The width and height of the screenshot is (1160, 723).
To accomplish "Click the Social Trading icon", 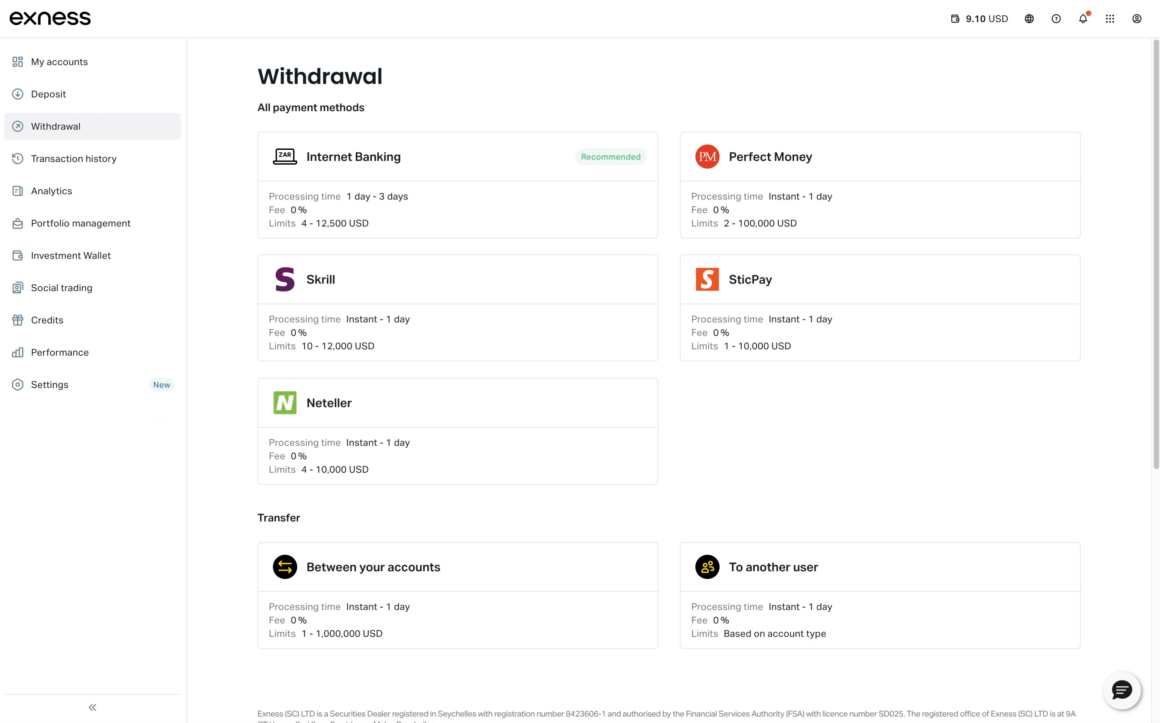I will pos(17,287).
